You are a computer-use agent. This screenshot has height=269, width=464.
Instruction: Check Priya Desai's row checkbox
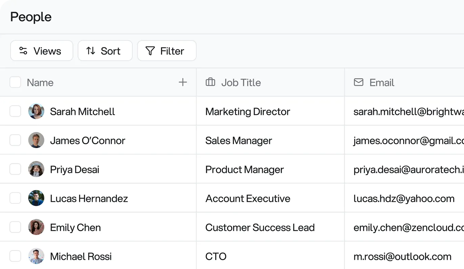(15, 169)
